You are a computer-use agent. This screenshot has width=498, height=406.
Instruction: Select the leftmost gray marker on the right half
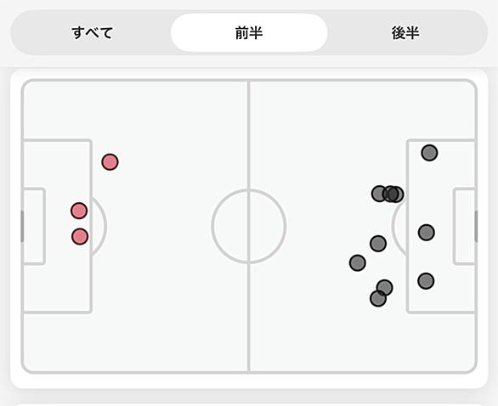(357, 262)
